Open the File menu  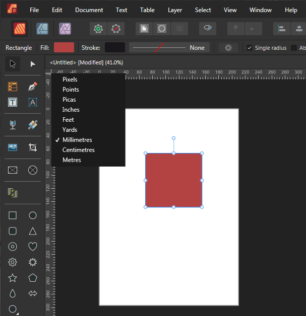(34, 10)
